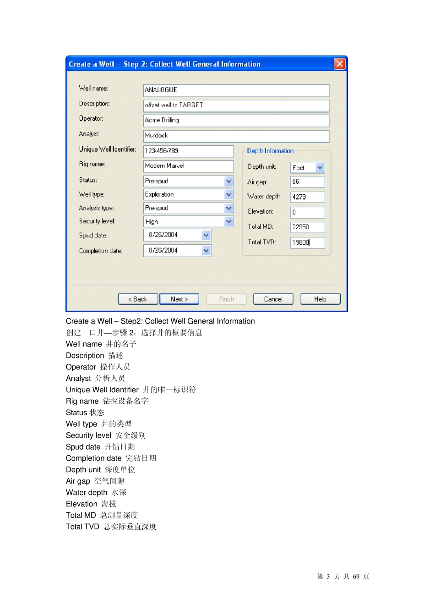Image resolution: width=435 pixels, height=616 pixels.
Task: Click the Description field reading offset well to TARGET
Action: (x=236, y=105)
